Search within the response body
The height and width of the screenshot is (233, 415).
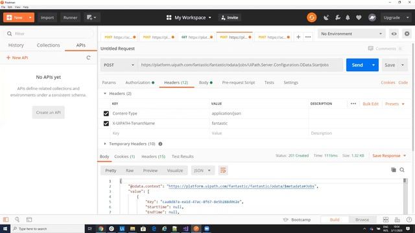[402, 170]
